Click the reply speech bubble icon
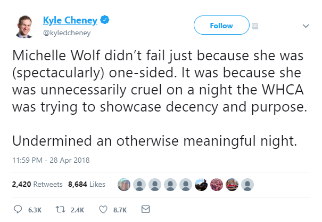 click(18, 209)
